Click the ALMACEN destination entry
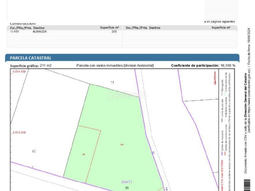The width and height of the screenshot is (255, 191). click(40, 32)
